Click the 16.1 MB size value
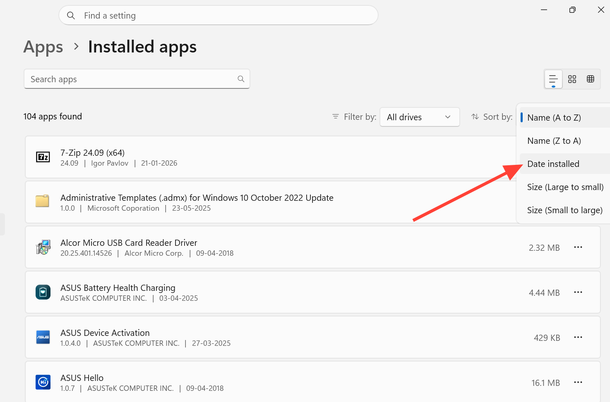 coord(545,383)
